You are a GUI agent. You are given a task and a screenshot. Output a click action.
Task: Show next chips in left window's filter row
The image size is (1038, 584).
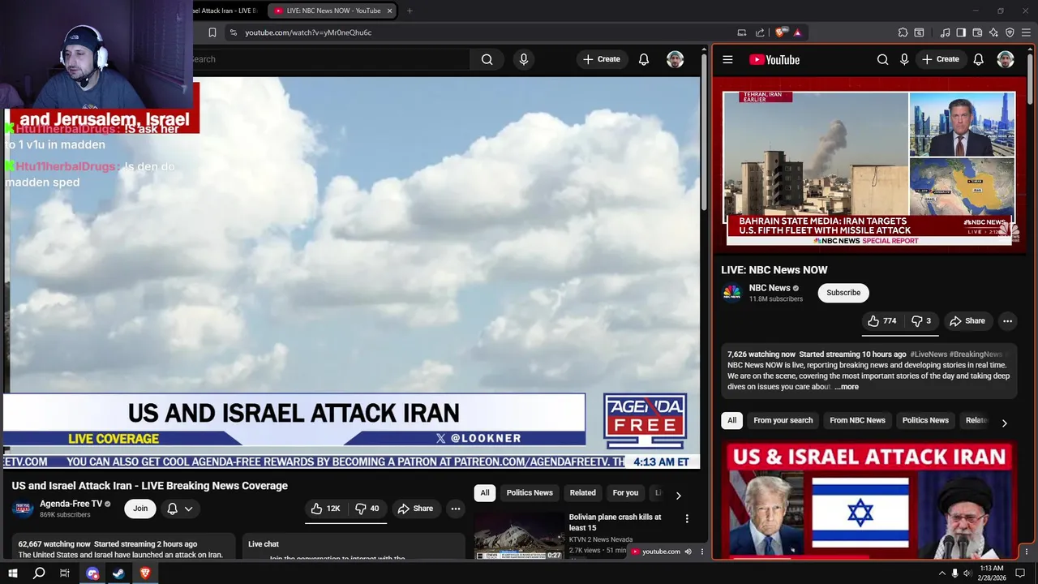(678, 495)
